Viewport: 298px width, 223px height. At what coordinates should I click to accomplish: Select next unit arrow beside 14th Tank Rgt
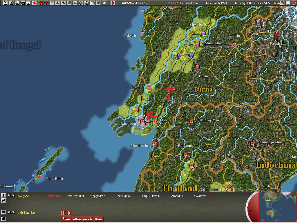(14, 213)
